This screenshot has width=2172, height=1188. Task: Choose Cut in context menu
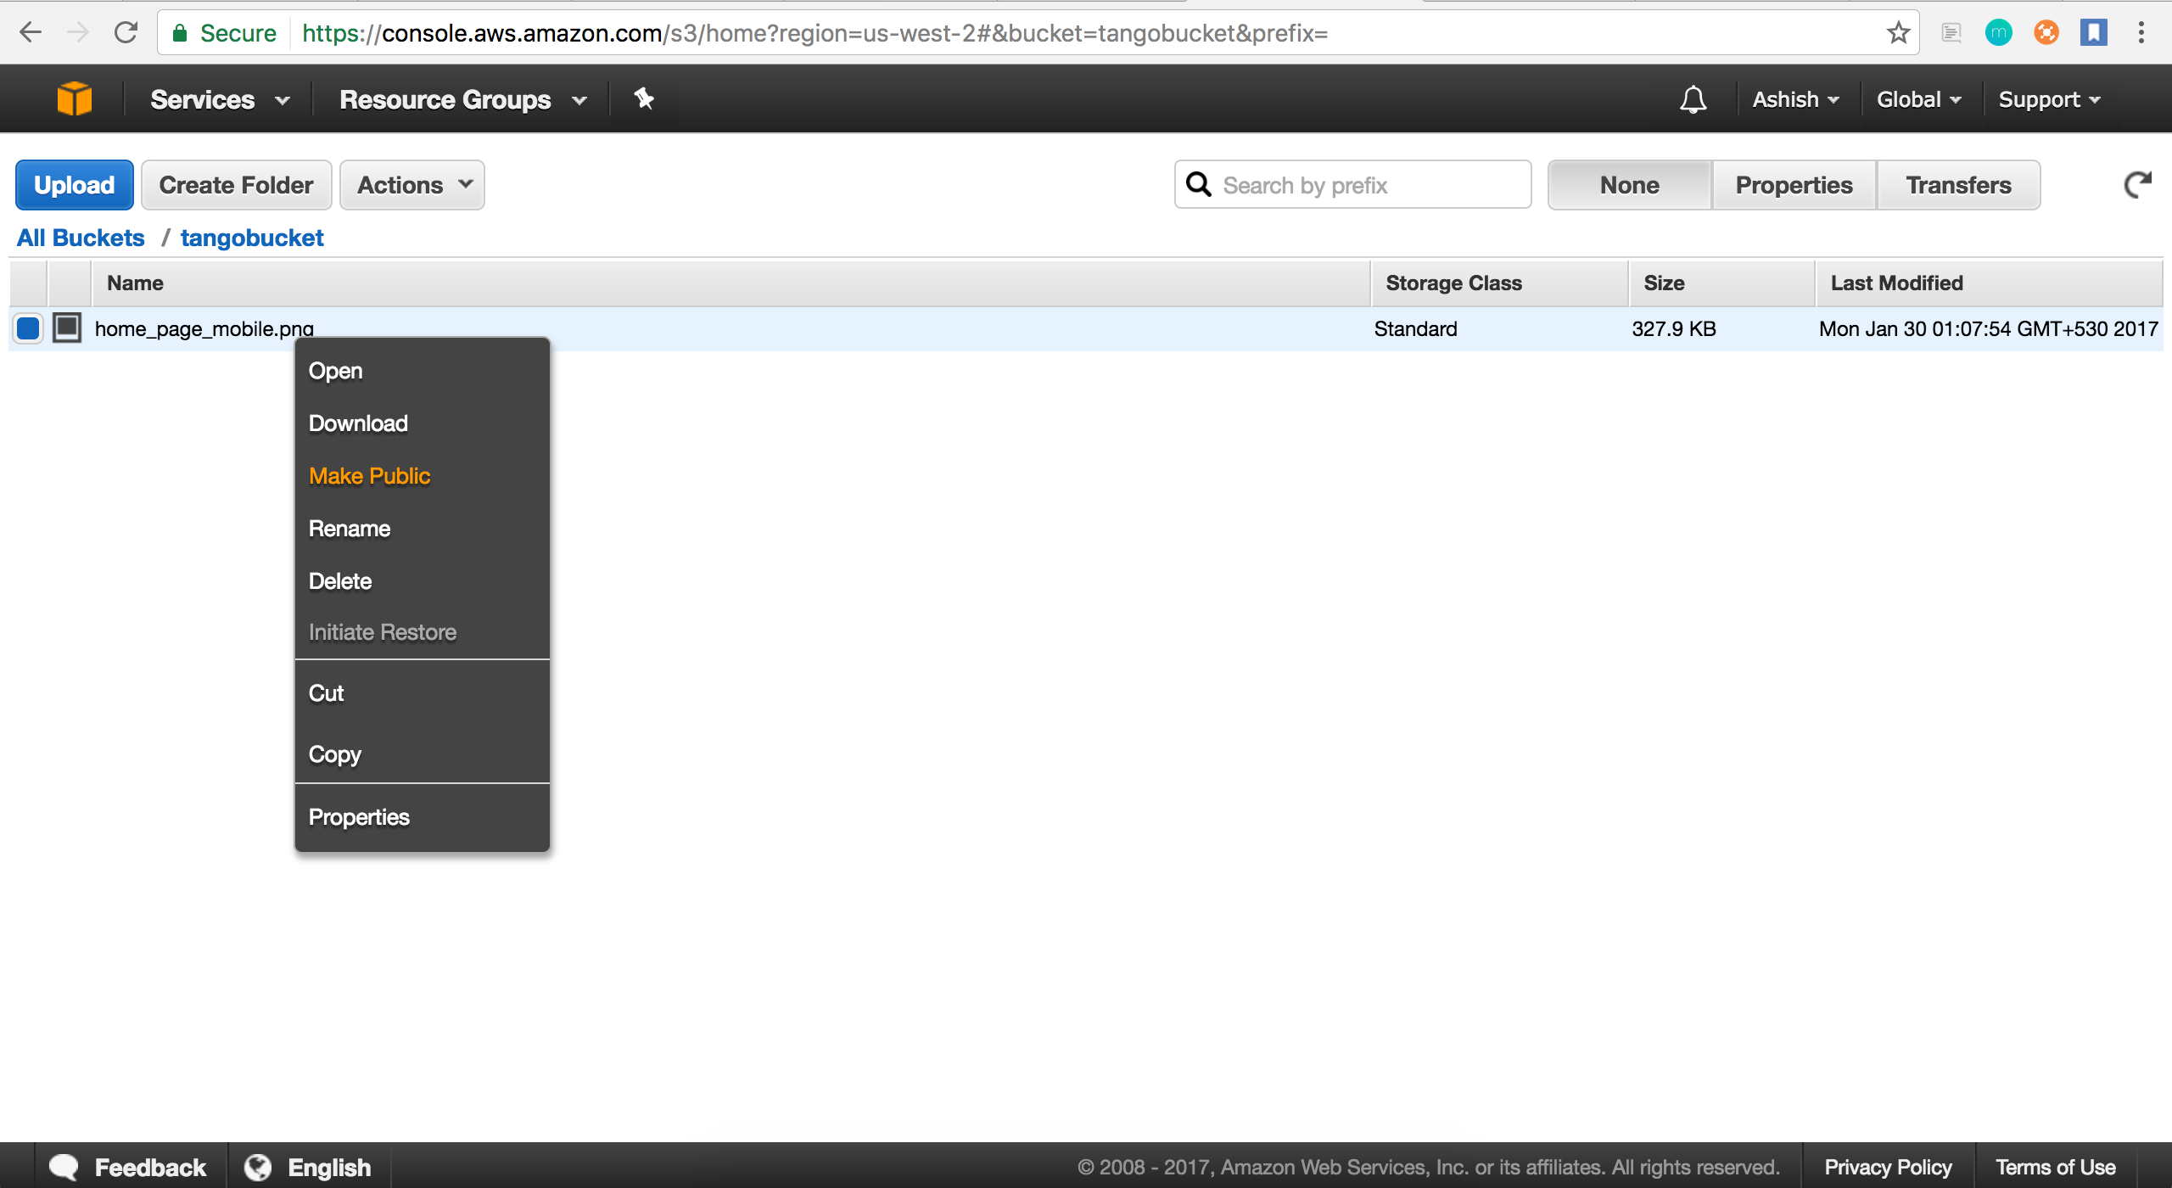(x=422, y=693)
